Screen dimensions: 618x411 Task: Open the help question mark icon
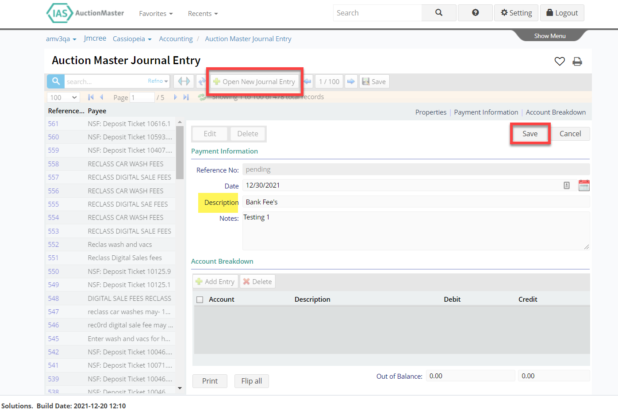click(476, 13)
